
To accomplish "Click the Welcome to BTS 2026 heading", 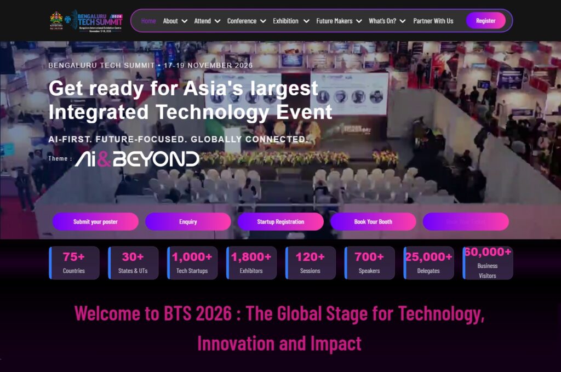I will (279, 328).
